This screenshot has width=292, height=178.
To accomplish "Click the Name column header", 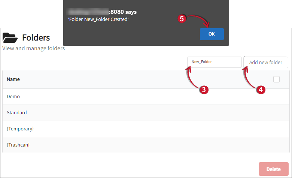I will [x=13, y=79].
